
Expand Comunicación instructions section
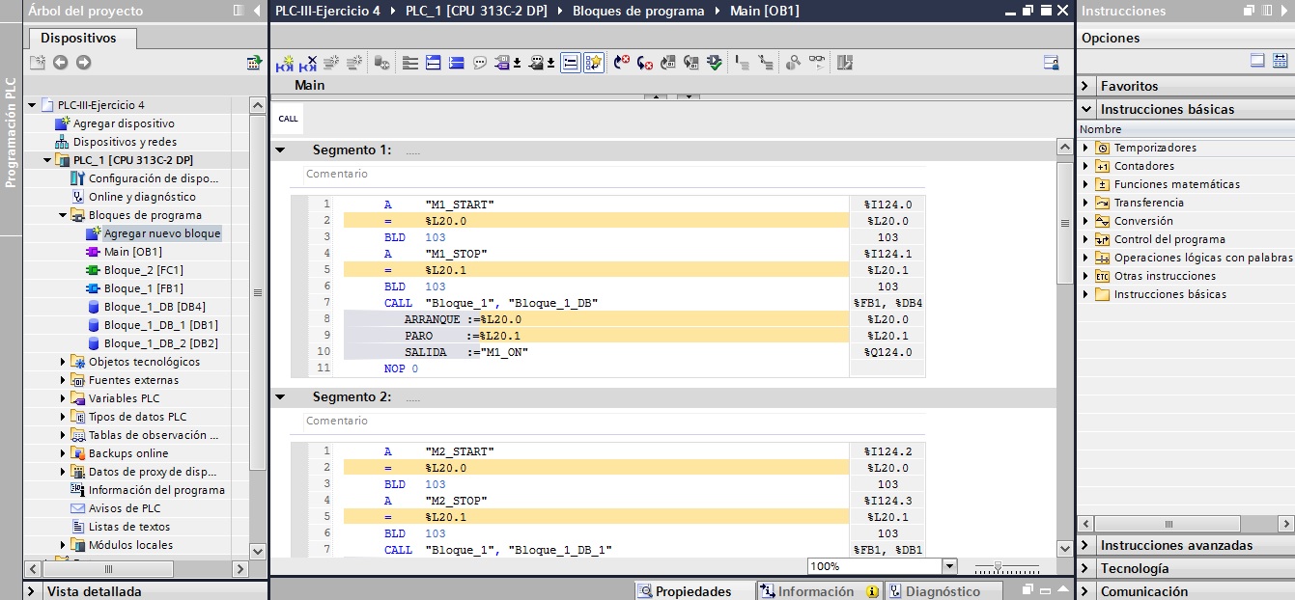(x=1085, y=591)
